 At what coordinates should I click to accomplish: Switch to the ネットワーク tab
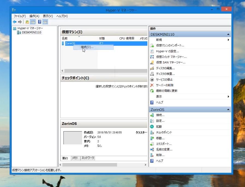point(88,158)
